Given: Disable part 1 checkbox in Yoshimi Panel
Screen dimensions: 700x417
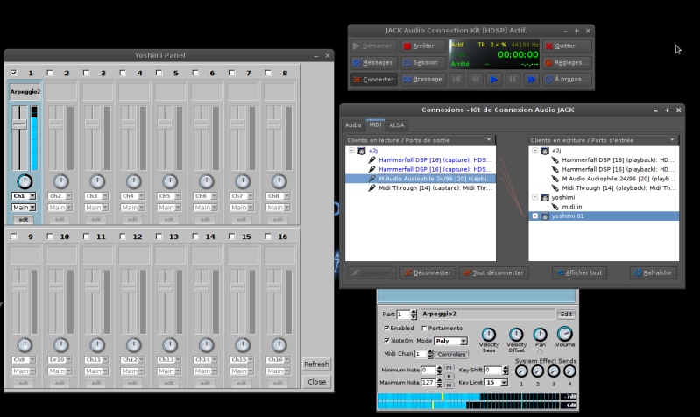Looking at the screenshot, I should pos(14,73).
